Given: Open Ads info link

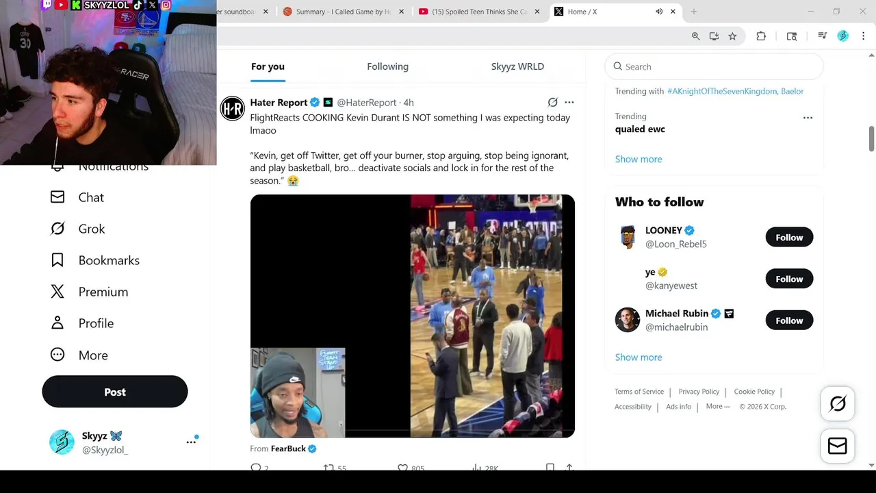Looking at the screenshot, I should coord(679,407).
